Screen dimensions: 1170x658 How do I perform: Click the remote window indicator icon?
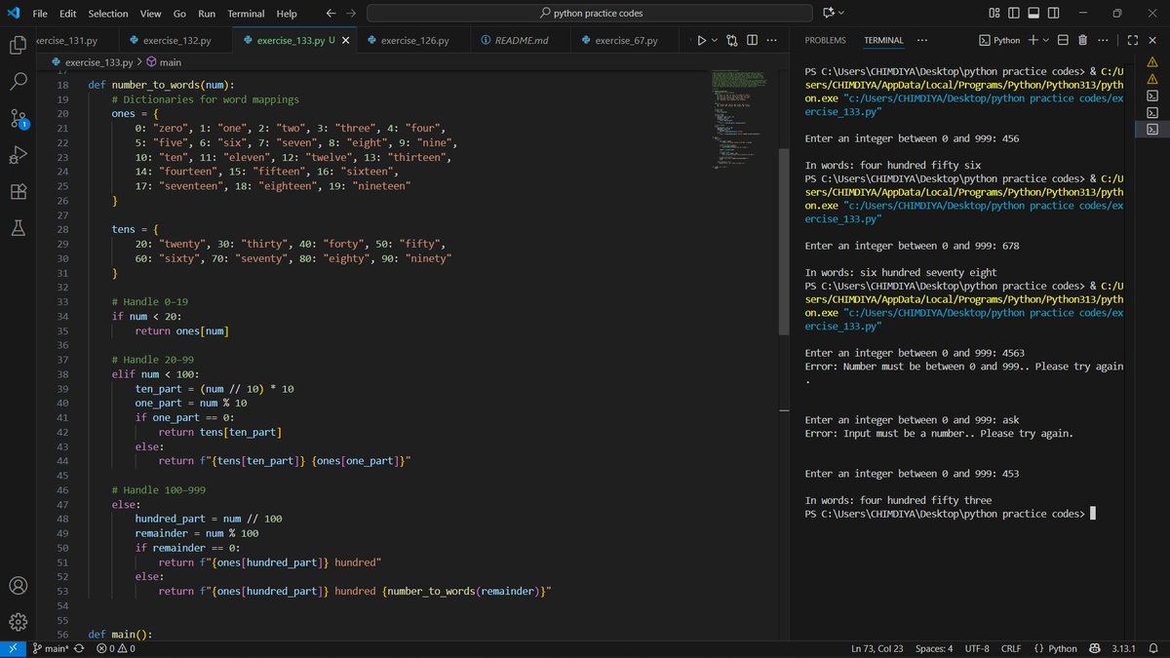tap(13, 648)
